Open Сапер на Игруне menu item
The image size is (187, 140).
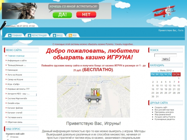tap(15, 80)
